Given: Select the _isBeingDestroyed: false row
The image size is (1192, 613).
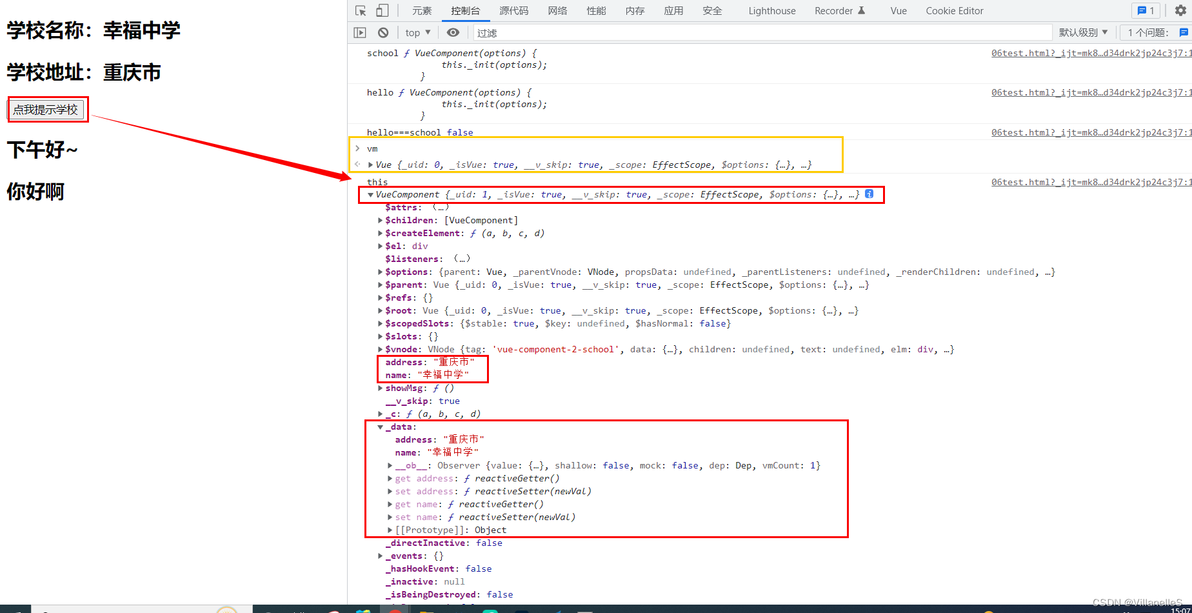Looking at the screenshot, I should (450, 594).
